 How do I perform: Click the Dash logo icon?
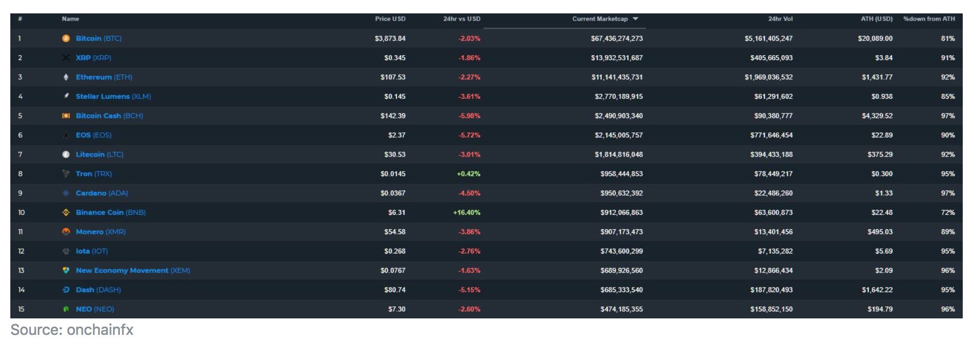tap(66, 290)
